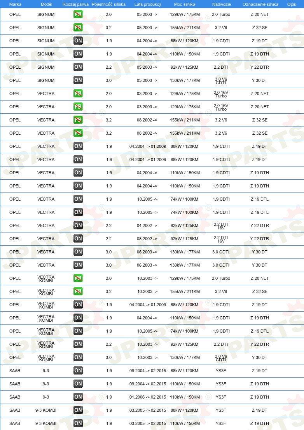Image resolution: width=304 pixels, height=430 pixels.
Task: Click the Lata produkcji column header
Action: [148, 4]
